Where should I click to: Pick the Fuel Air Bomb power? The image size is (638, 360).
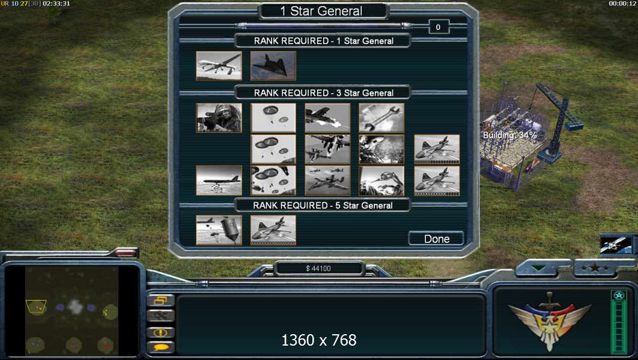[x=219, y=230]
